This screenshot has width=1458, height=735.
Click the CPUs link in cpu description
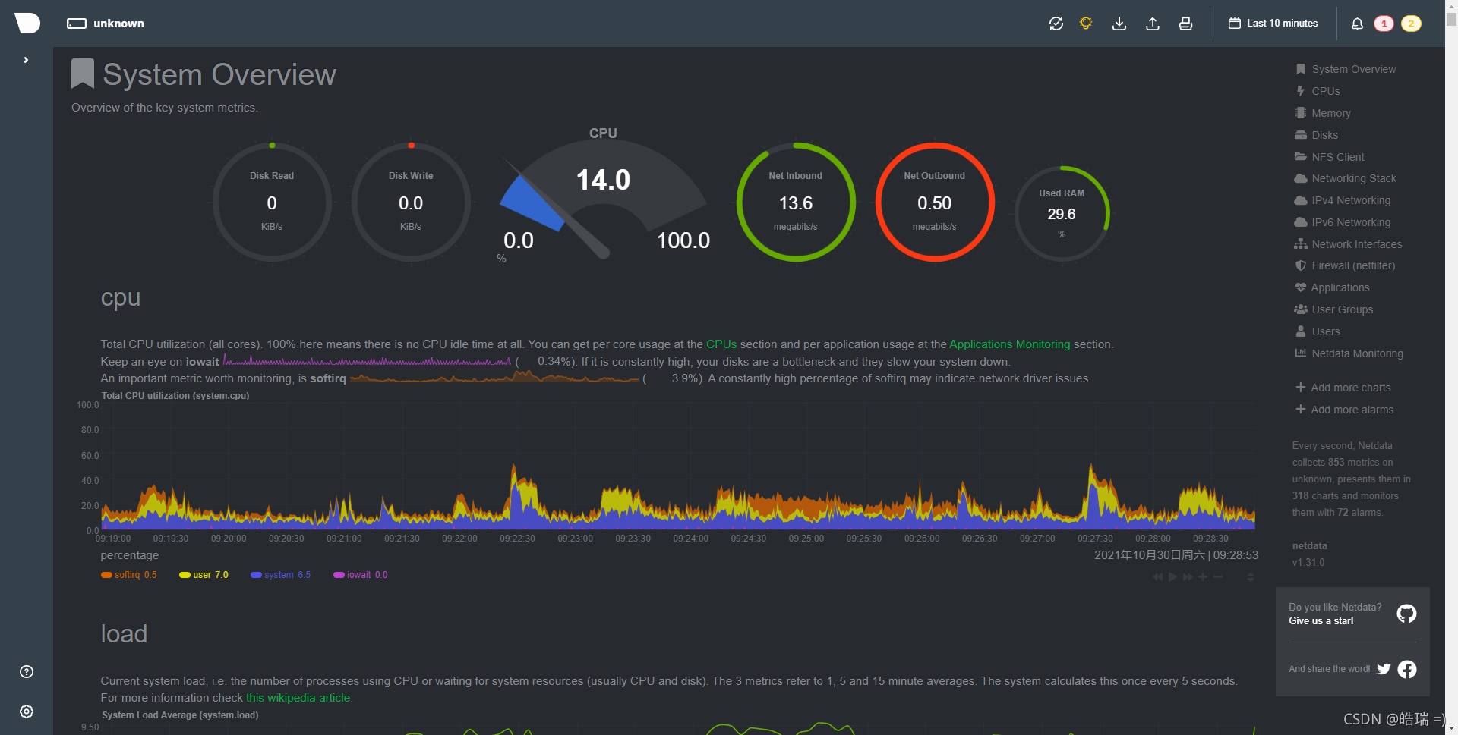click(x=721, y=344)
